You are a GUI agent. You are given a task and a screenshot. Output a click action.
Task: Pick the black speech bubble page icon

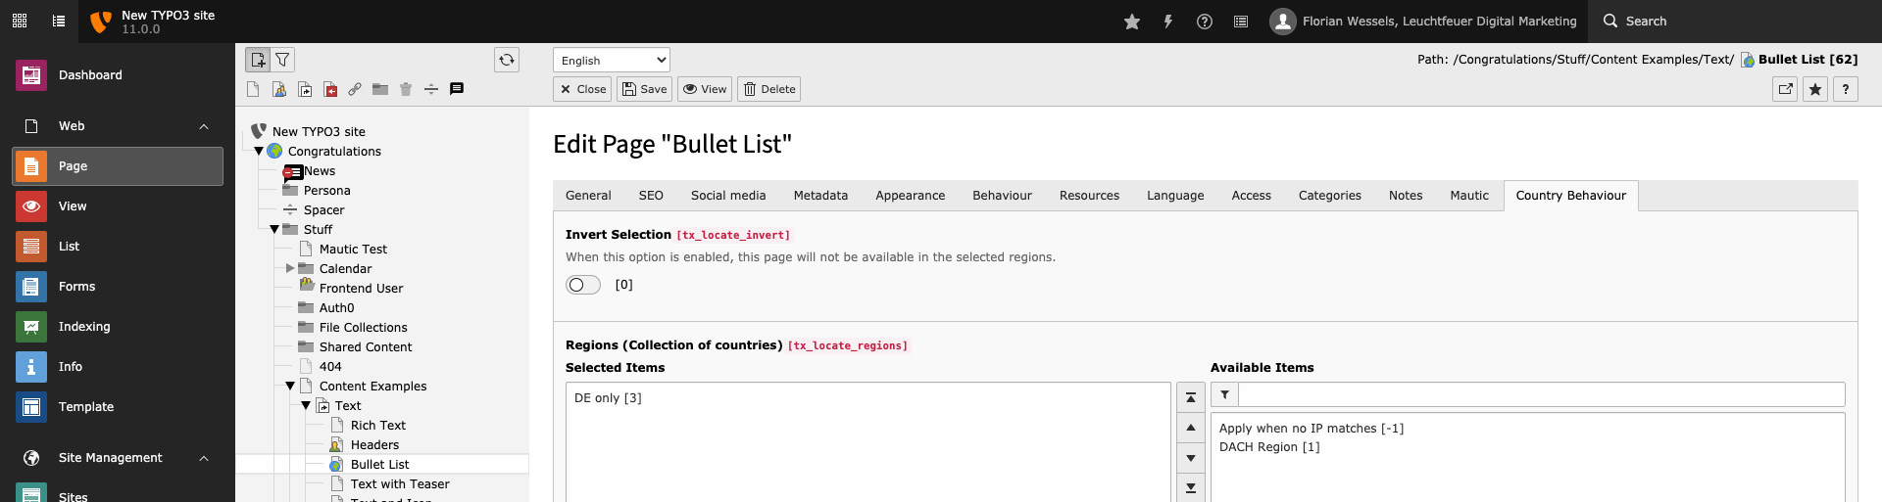pos(457,89)
